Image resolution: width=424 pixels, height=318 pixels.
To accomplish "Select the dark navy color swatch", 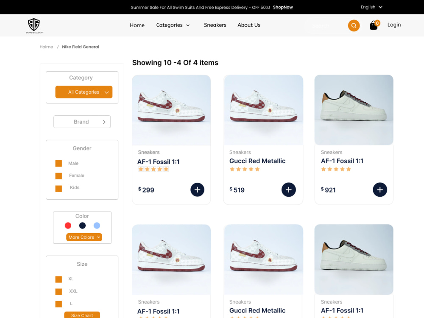I will [x=83, y=226].
